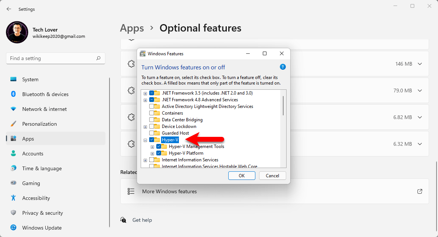Click the Tech Lover profile picture
Image resolution: width=438 pixels, height=237 pixels.
(17, 32)
